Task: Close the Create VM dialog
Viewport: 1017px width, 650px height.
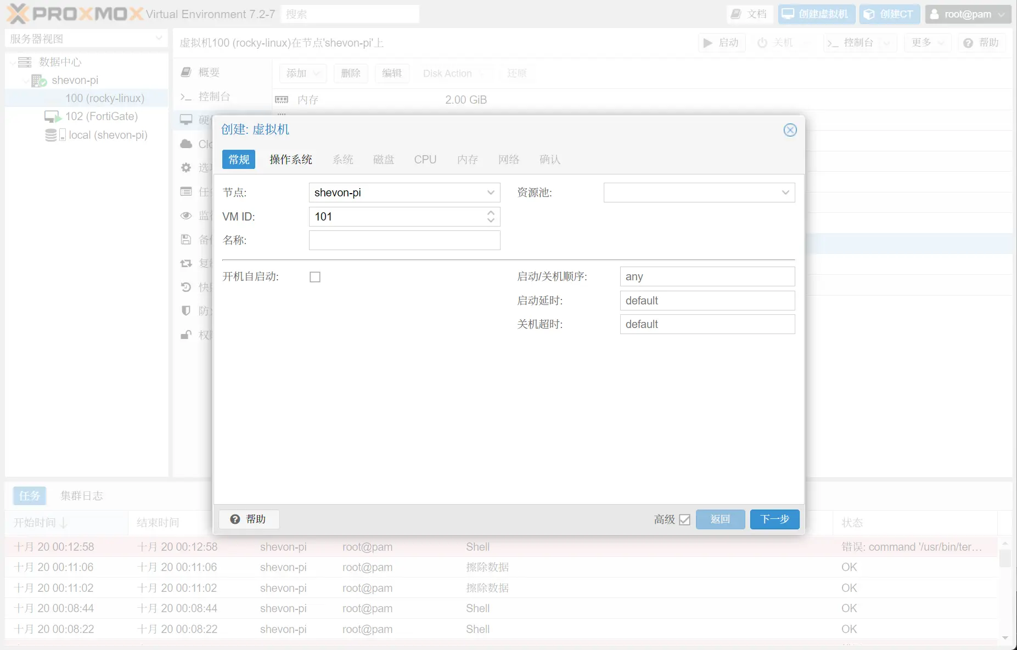Action: pyautogui.click(x=790, y=130)
